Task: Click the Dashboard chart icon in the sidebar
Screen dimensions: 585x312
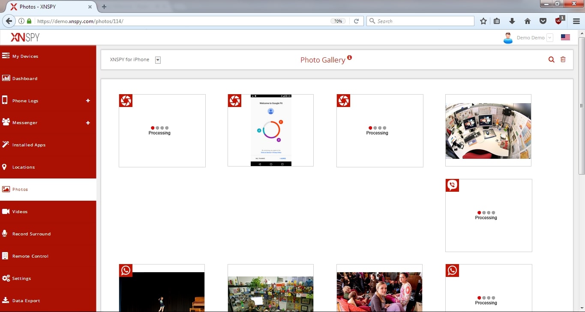Action: click(6, 78)
